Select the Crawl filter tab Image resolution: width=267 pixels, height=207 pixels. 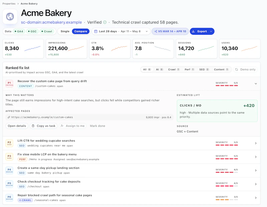coord(174,69)
